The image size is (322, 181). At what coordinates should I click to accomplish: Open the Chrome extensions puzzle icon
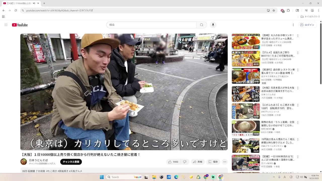click(288, 10)
